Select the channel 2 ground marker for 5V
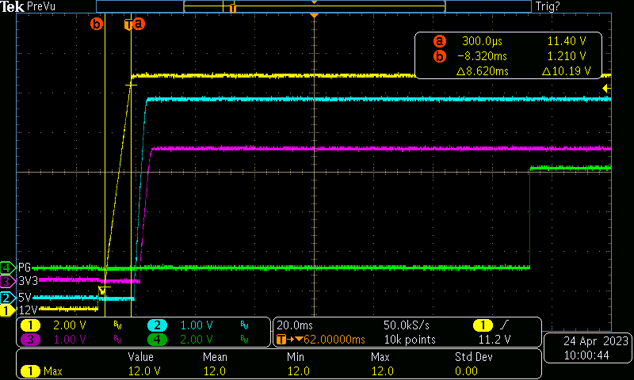 click(6, 298)
